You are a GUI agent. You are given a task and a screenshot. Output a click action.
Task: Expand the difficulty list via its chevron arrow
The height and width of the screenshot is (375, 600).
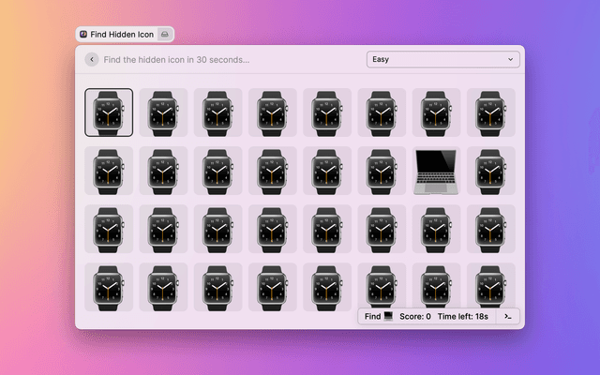pyautogui.click(x=511, y=59)
